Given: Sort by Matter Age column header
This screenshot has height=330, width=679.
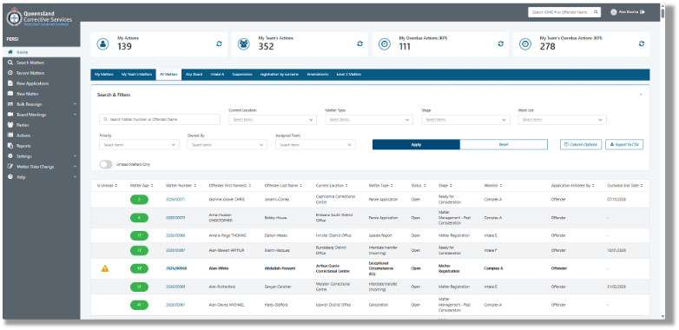Looking at the screenshot, I should pyautogui.click(x=142, y=185).
